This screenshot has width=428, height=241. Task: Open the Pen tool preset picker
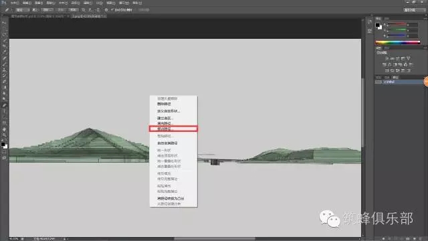coord(8,10)
